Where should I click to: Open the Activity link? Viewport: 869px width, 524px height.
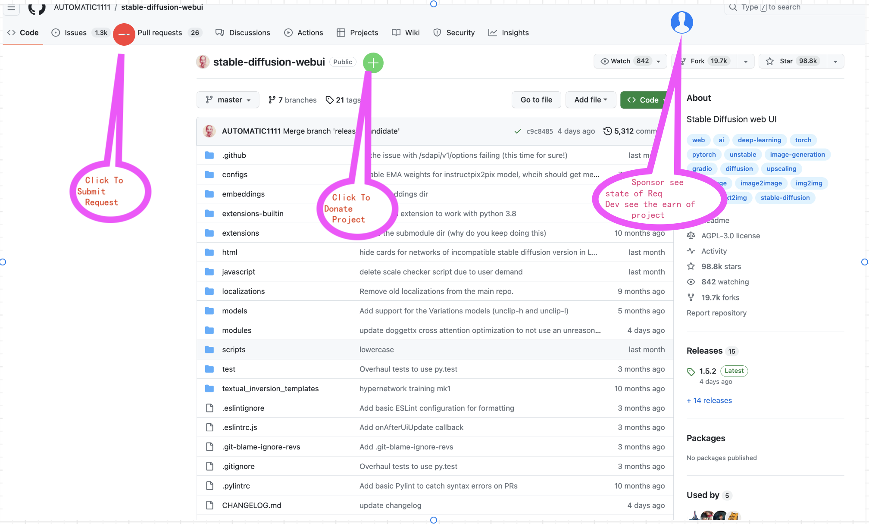point(714,251)
